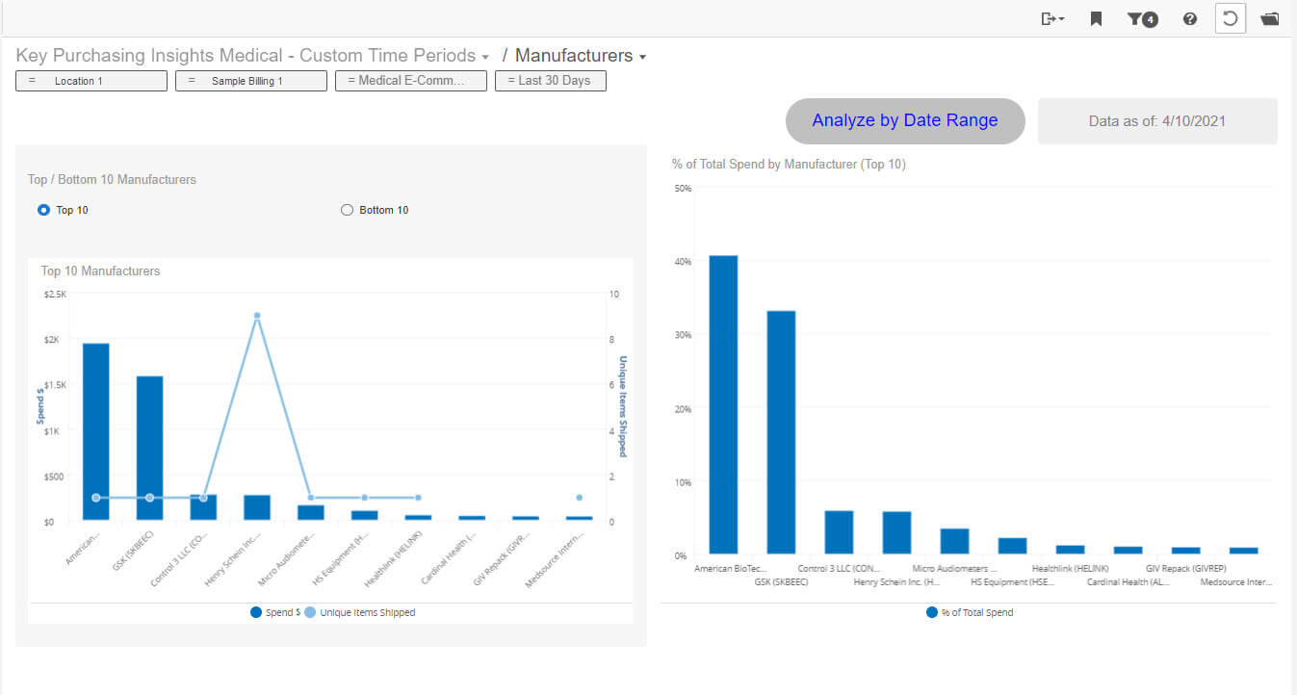
Task: Click the American BioTech bar in percent chart
Action: click(723, 404)
